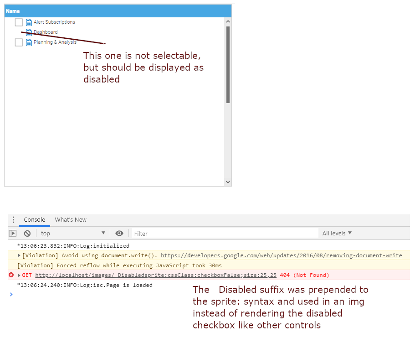Click the Dashboard document icon
Screen dimensions: 415x343
[x=29, y=32]
